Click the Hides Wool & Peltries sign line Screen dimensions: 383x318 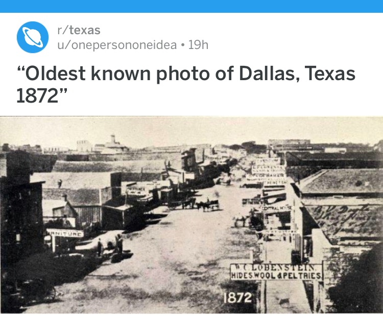[276, 276]
